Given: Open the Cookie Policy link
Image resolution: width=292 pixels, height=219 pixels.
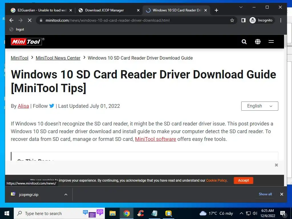Looking at the screenshot, I should point(216,181).
